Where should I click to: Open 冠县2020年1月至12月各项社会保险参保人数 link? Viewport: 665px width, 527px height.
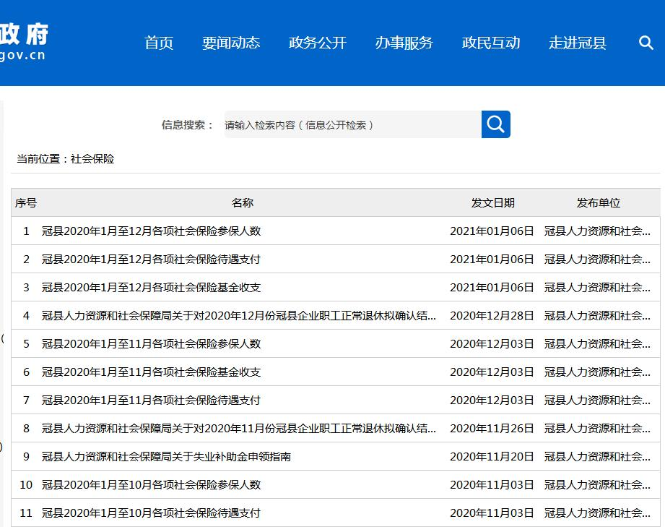(151, 231)
